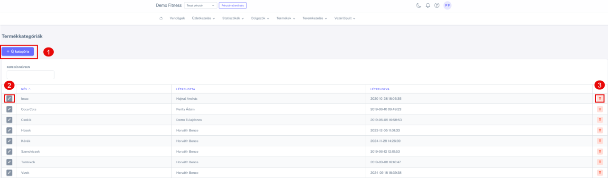Delete the Csokik category
This screenshot has width=608, height=178.
(x=599, y=120)
